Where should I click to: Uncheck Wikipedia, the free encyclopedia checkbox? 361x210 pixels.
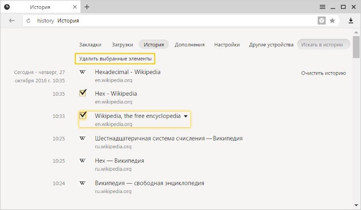pos(83,115)
